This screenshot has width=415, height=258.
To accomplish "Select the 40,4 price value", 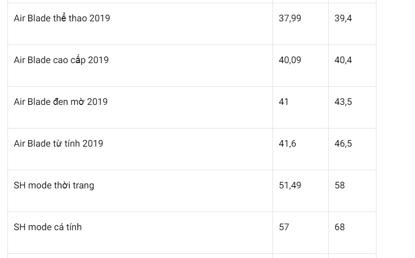I will (x=343, y=60).
